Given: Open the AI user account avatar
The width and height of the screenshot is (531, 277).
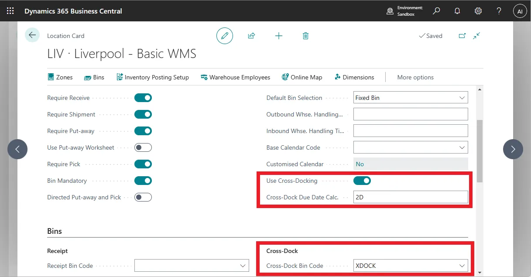Looking at the screenshot, I should (520, 11).
